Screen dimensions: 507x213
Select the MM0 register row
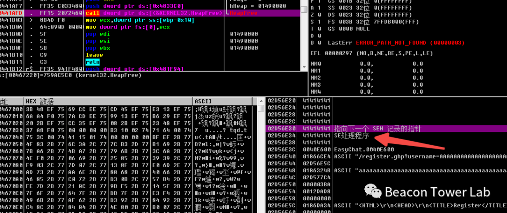366,64
